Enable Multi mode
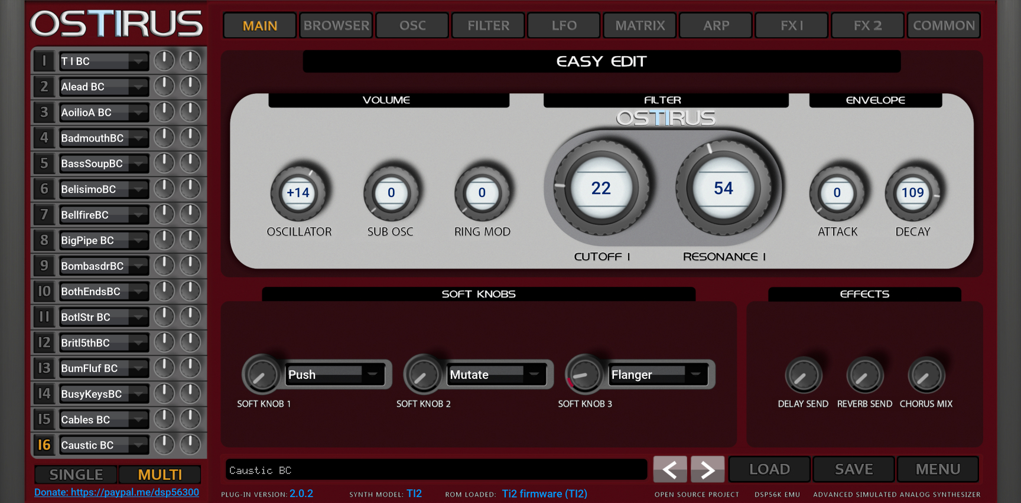The height and width of the screenshot is (503, 1021). pos(160,475)
